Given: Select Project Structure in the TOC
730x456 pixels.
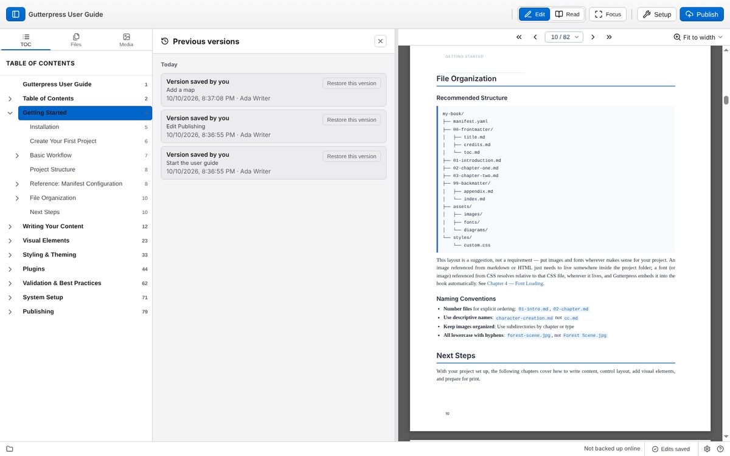Looking at the screenshot, I should click(x=52, y=170).
